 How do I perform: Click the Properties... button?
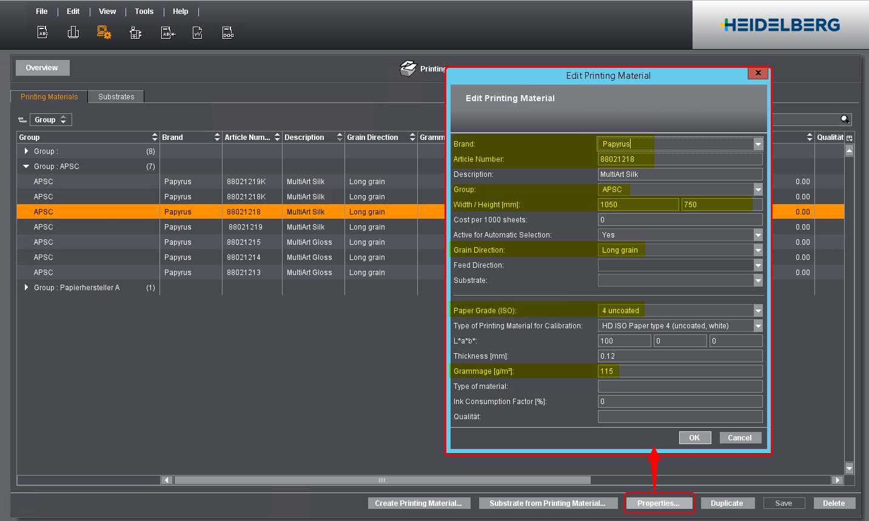(659, 503)
